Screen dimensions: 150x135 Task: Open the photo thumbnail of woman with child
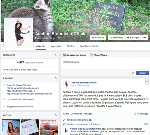(x=11, y=127)
